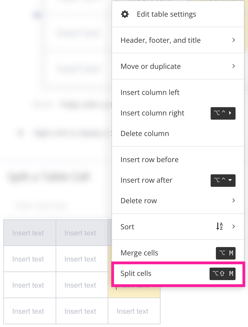Click the shortcut badge next to Insert row after
Image resolution: width=248 pixels, height=327 pixels.
(223, 180)
